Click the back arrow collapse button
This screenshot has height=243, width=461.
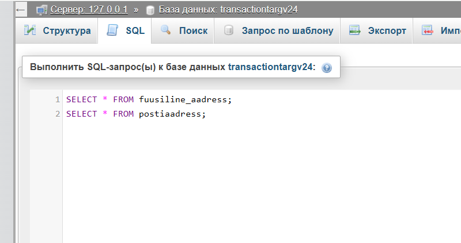click(x=21, y=10)
